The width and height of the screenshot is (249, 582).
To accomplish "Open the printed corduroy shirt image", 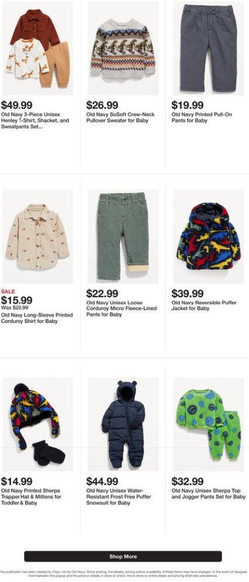I will pos(37,237).
